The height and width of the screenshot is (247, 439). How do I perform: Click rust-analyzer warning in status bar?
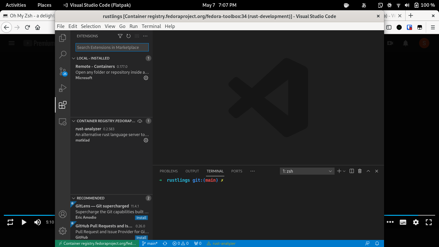point(221,243)
